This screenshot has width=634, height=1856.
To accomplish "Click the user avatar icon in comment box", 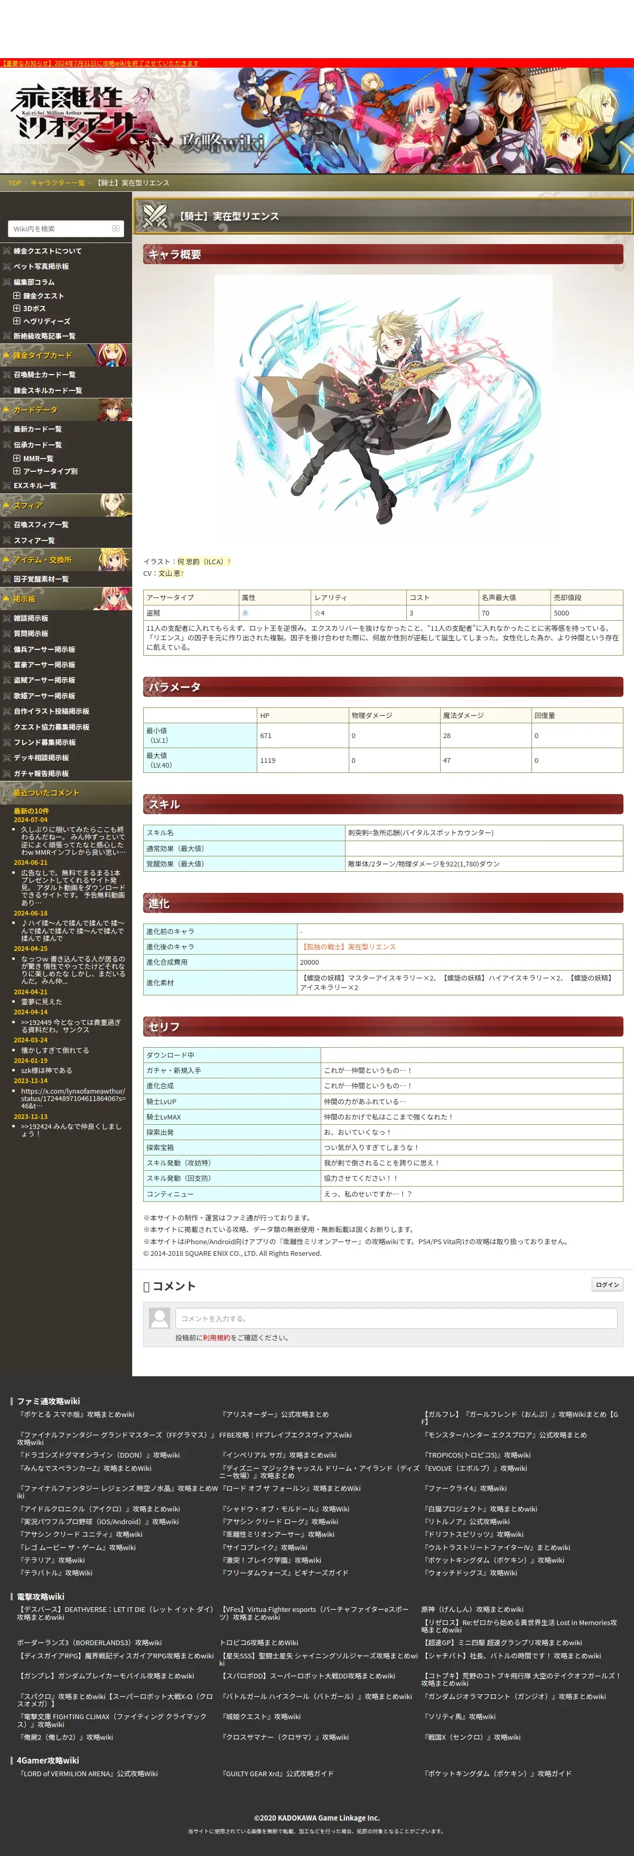I will click(159, 1318).
